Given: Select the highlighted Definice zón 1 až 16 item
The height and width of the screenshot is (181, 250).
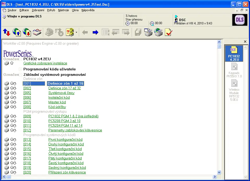Looking at the screenshot, I should click(65, 84).
